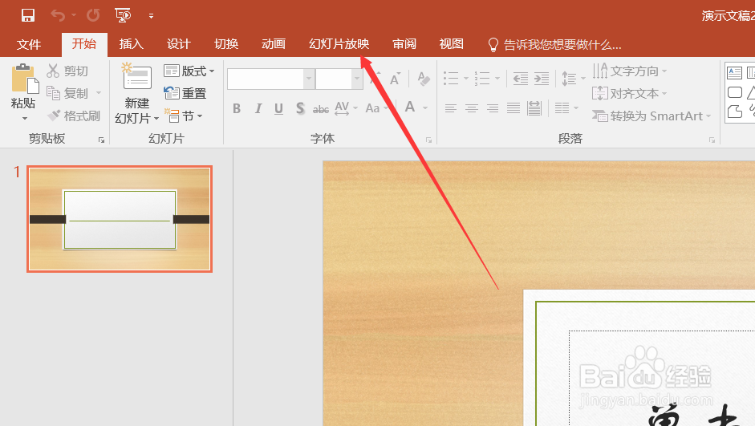
Task: Toggle Italic formatting
Action: (258, 108)
